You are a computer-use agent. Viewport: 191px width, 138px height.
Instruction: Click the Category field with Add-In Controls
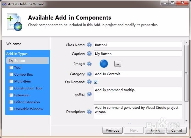[x=138, y=74]
